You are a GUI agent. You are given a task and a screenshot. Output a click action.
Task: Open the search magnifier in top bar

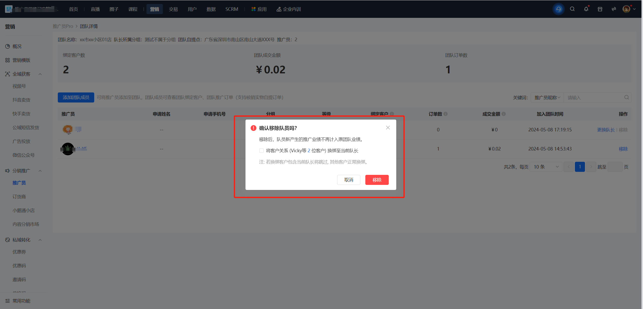coord(572,9)
